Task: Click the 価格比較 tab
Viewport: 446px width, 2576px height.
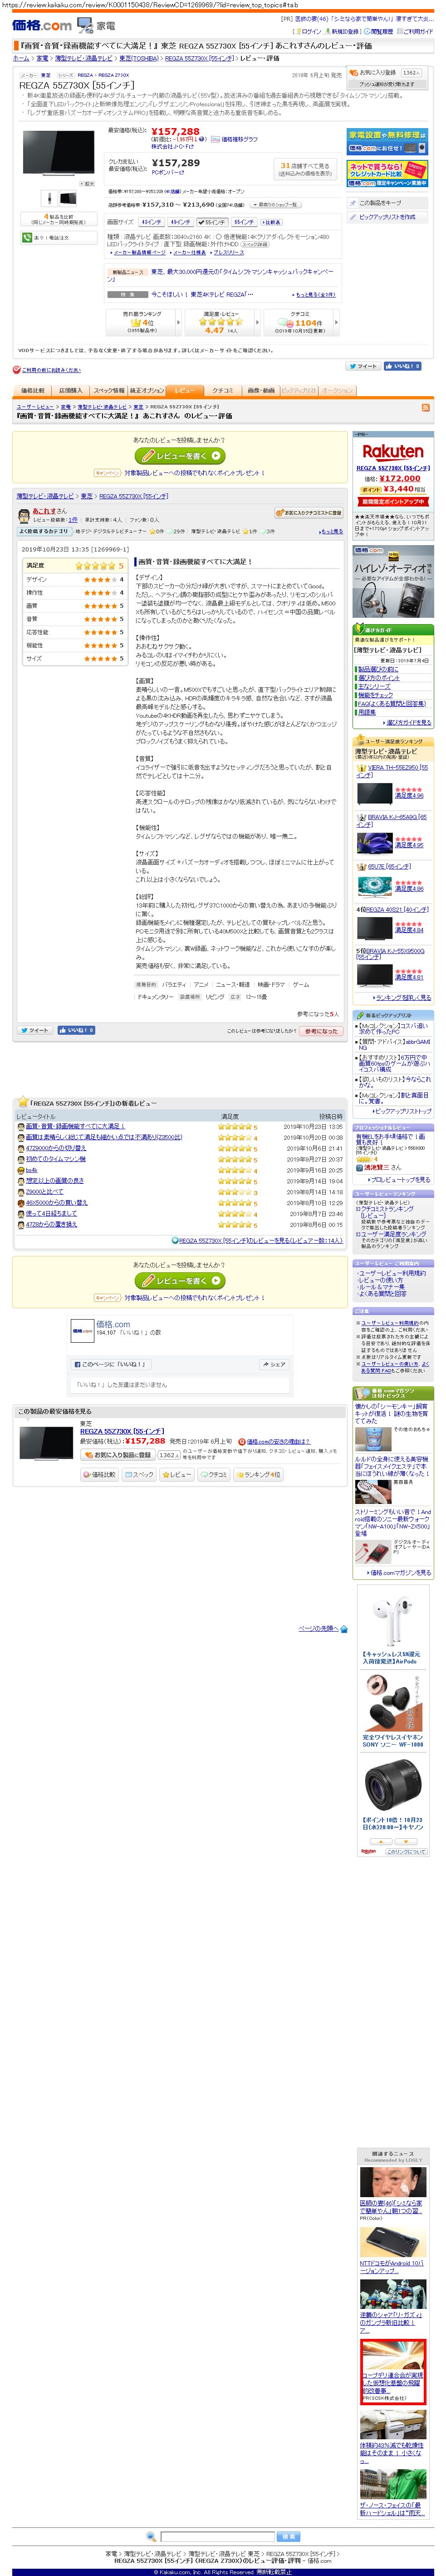Action: click(33, 391)
